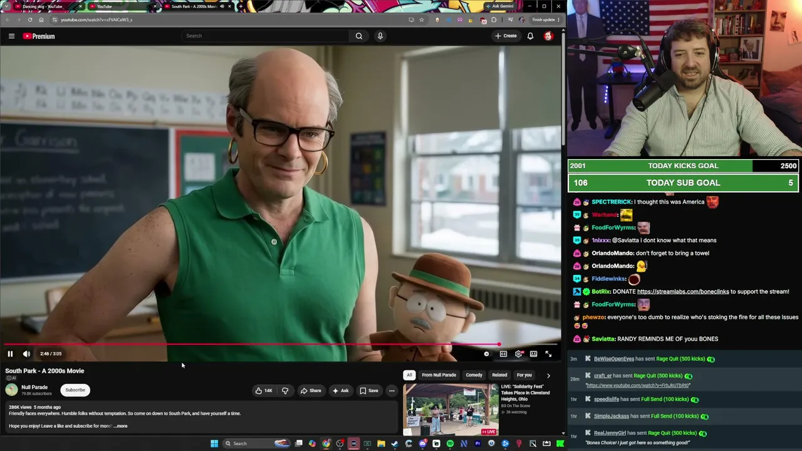Share the South Park video
Screen dimensions: 802x451
pos(311,391)
